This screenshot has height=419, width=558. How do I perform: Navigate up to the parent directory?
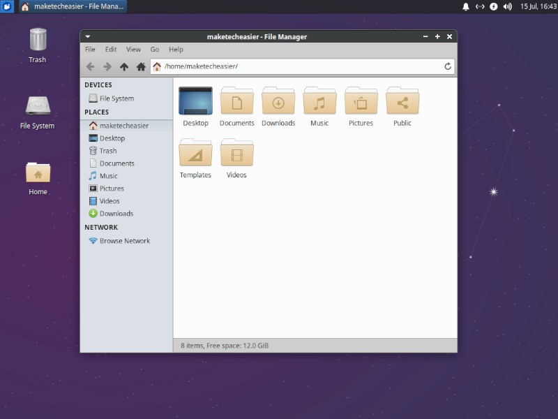tap(123, 66)
